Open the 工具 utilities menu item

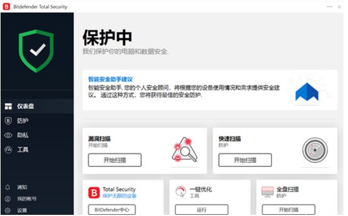point(37,150)
